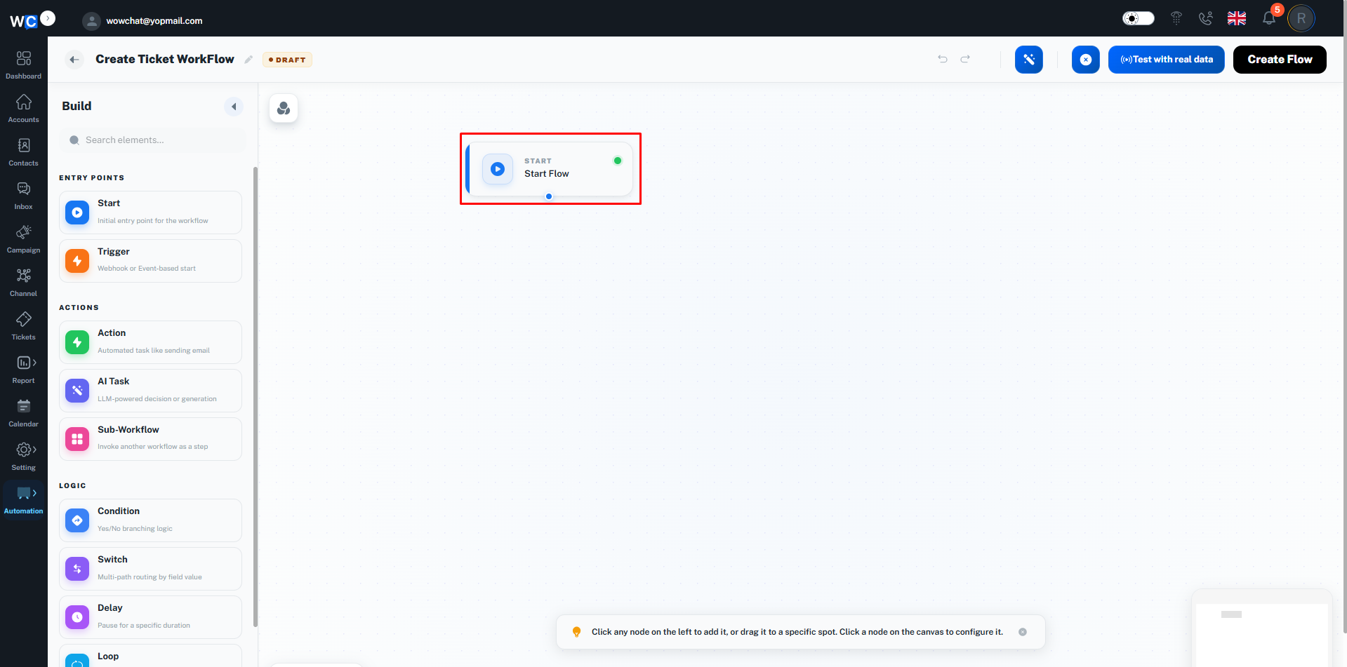Add the Condition logic node

click(150, 520)
